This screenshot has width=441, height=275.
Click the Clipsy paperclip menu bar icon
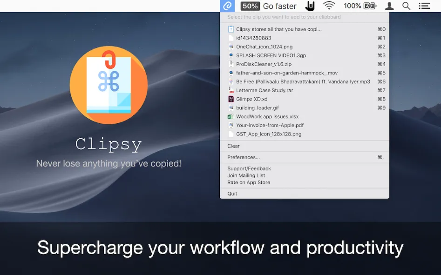227,6
